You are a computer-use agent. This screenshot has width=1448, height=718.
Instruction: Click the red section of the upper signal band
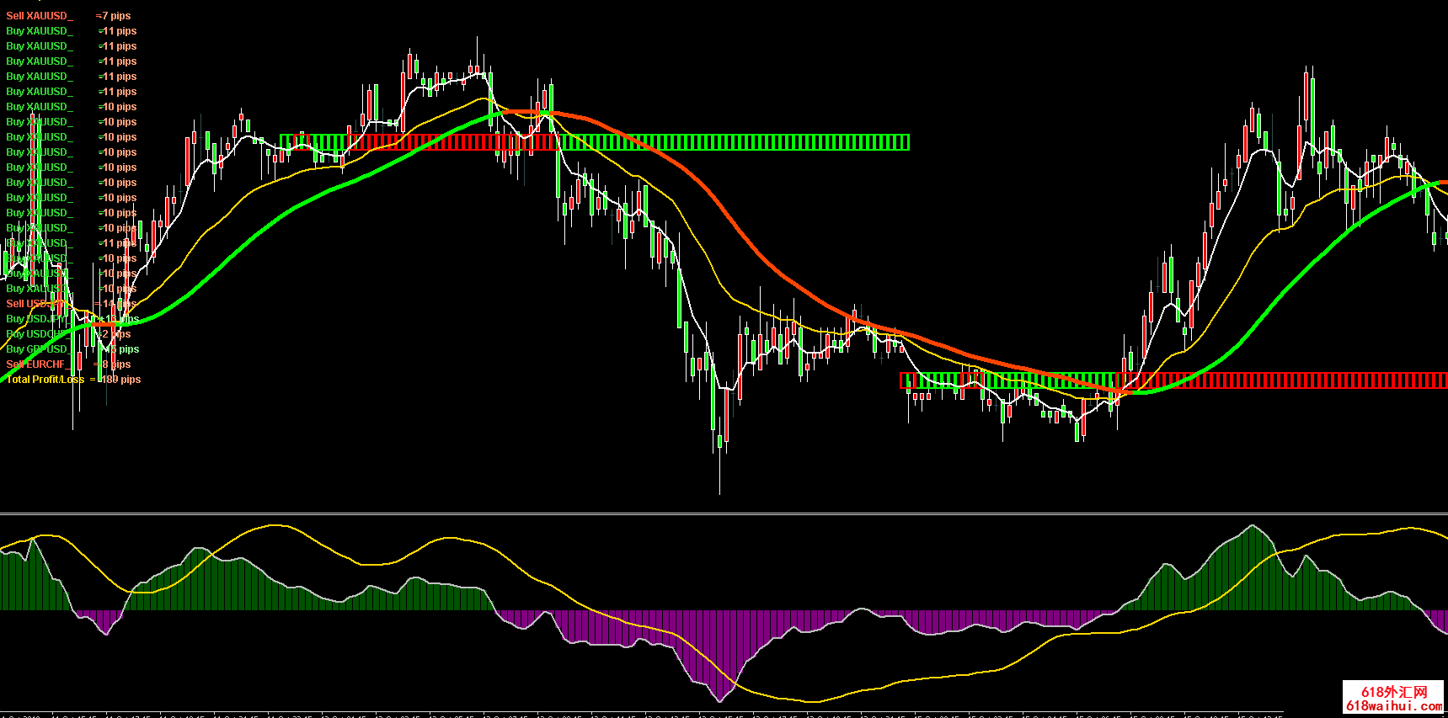point(451,142)
